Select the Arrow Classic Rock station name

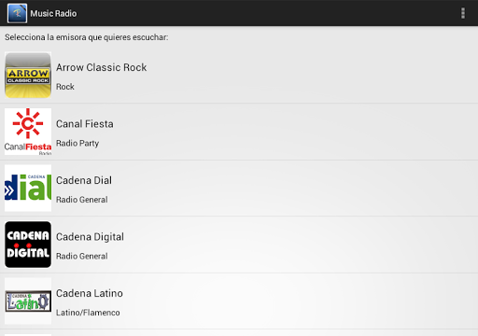click(x=101, y=67)
